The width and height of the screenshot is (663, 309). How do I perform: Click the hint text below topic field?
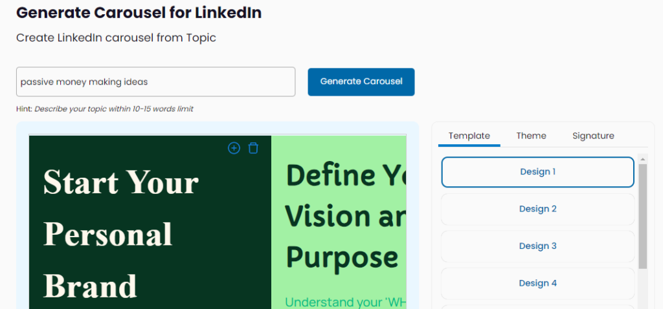coord(105,109)
